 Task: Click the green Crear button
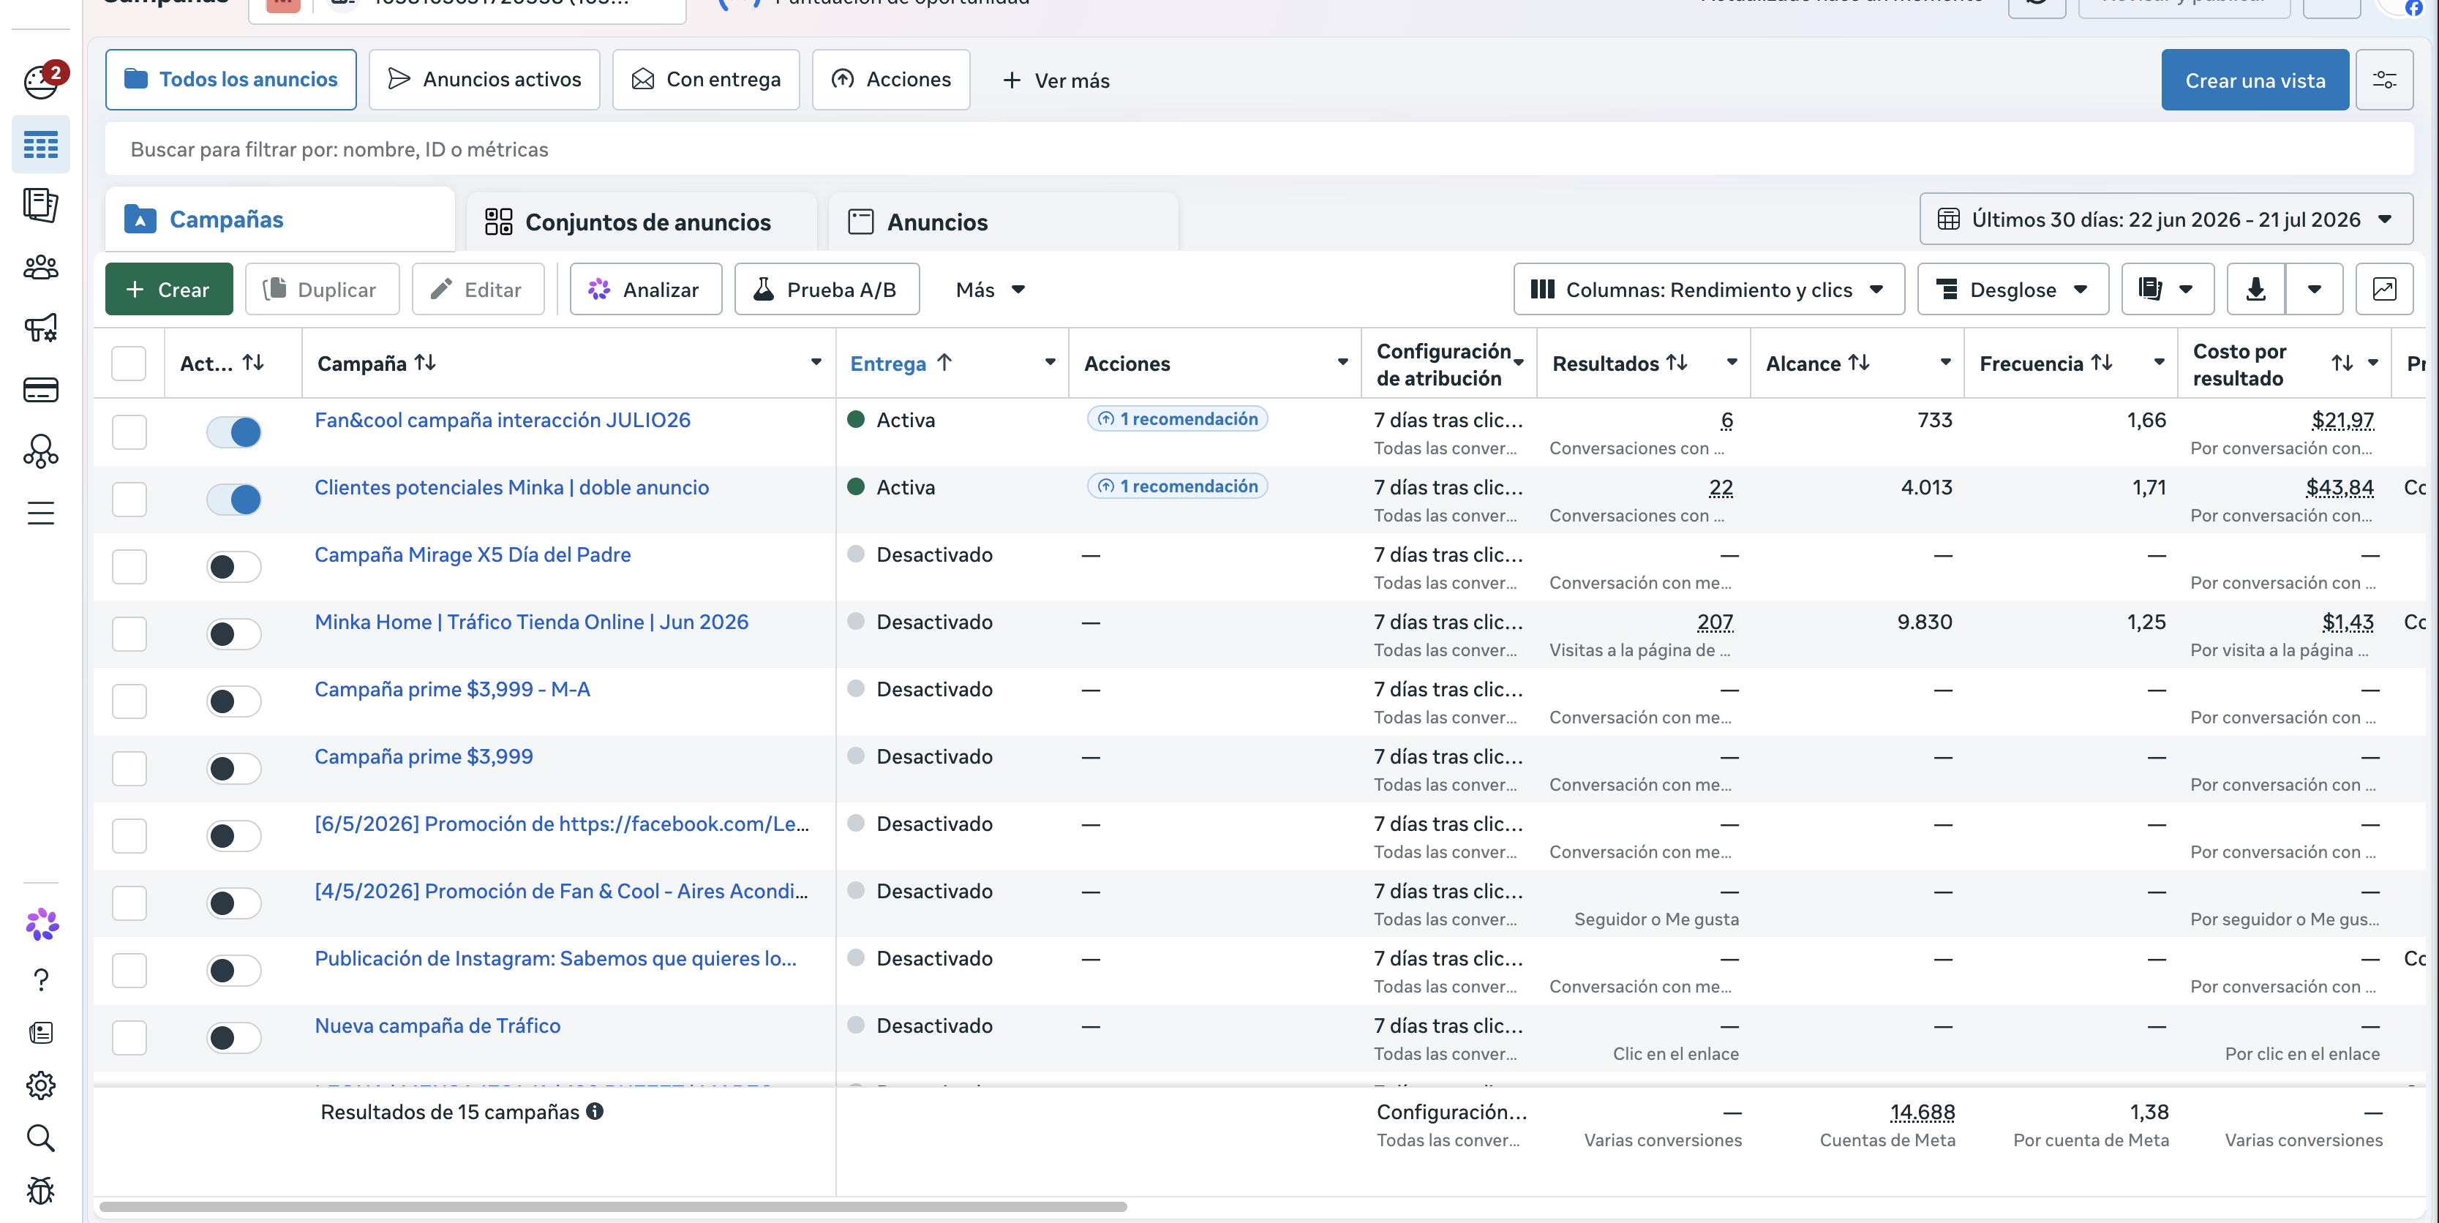point(168,290)
